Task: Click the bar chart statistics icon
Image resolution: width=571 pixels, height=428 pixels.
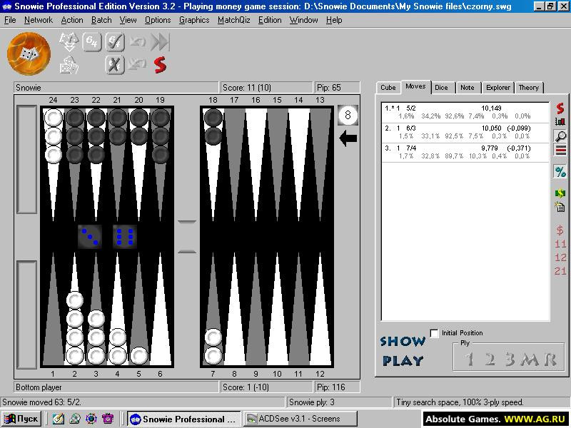Action: click(x=560, y=121)
